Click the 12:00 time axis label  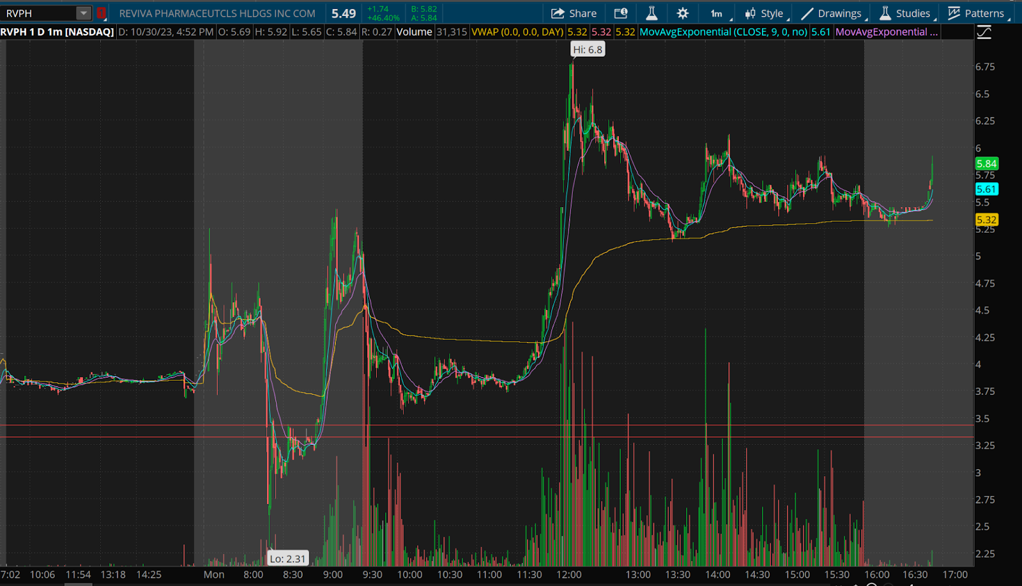(569, 574)
